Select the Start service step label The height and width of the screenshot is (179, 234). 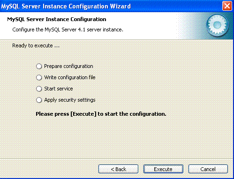[59, 89]
